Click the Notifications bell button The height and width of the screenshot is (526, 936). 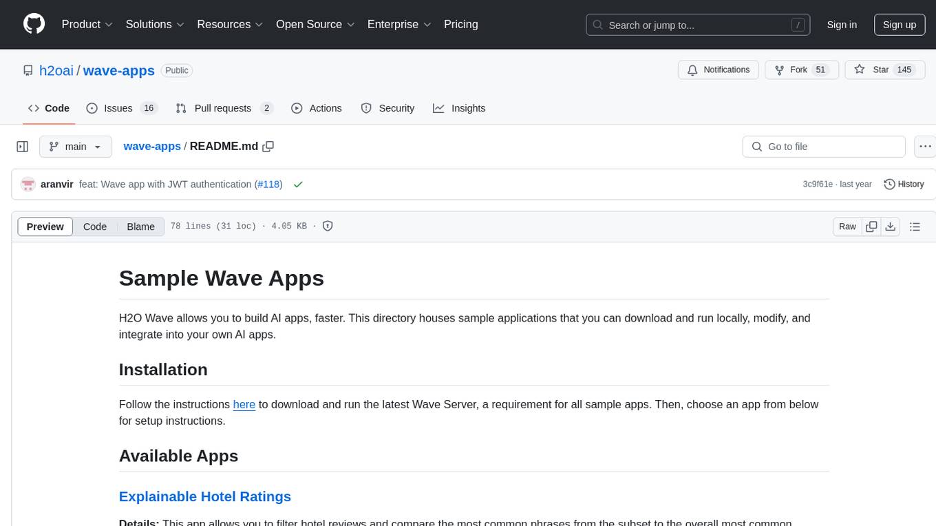point(719,70)
